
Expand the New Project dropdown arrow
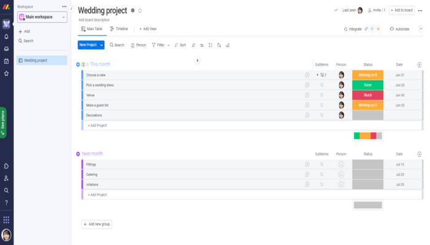pyautogui.click(x=102, y=45)
